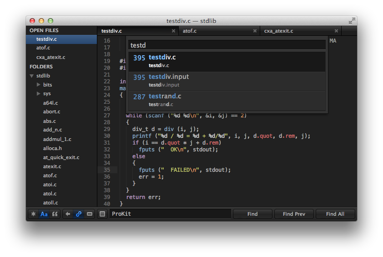Open atof.c in the stdlib folder tree

50,175
